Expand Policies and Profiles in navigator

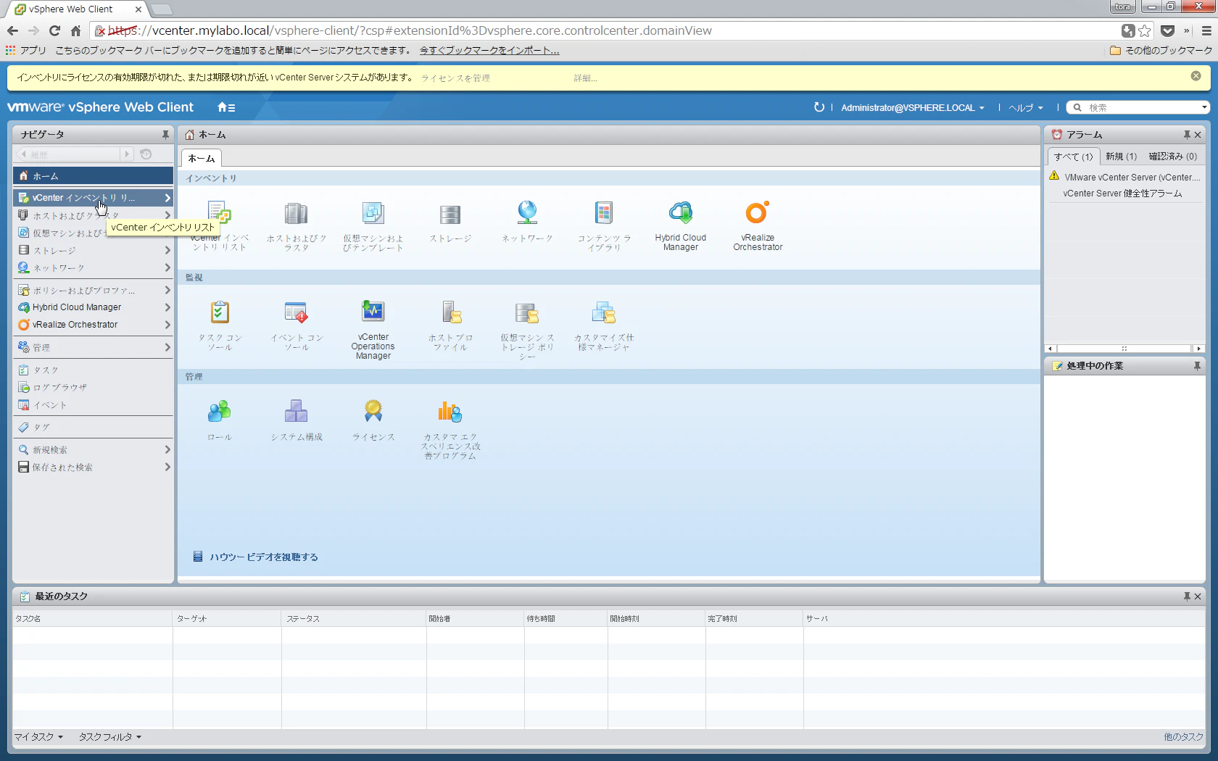click(x=167, y=290)
